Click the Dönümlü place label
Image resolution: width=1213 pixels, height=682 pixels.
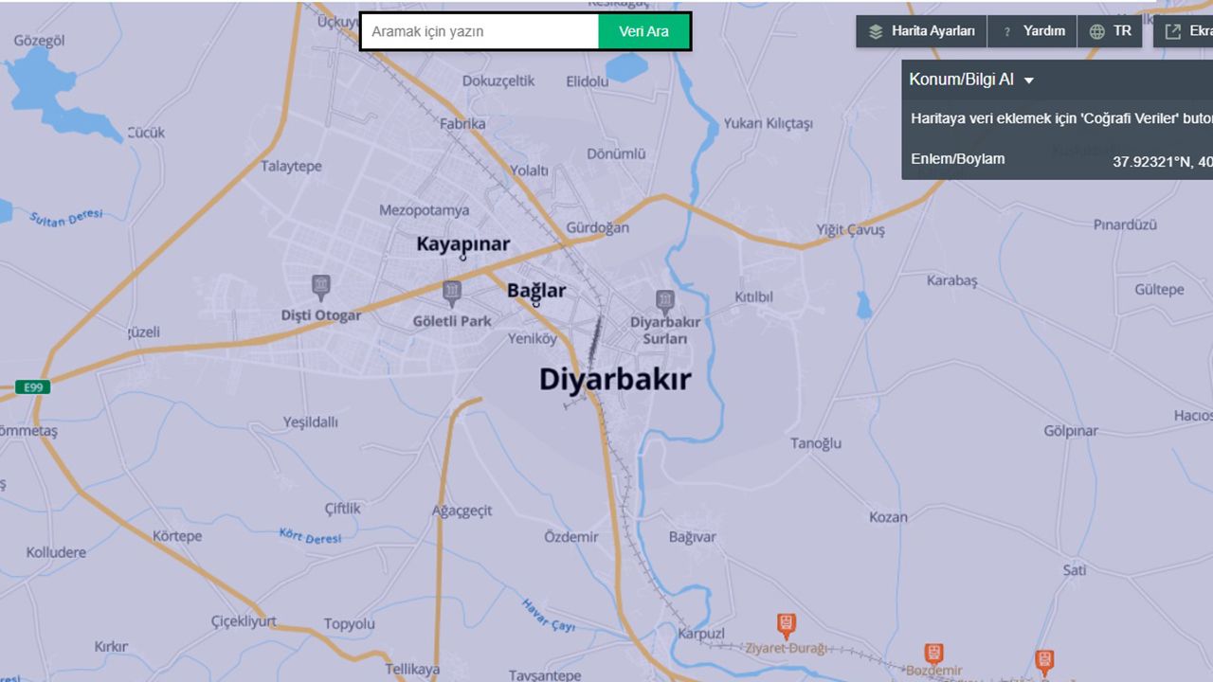pyautogui.click(x=616, y=153)
